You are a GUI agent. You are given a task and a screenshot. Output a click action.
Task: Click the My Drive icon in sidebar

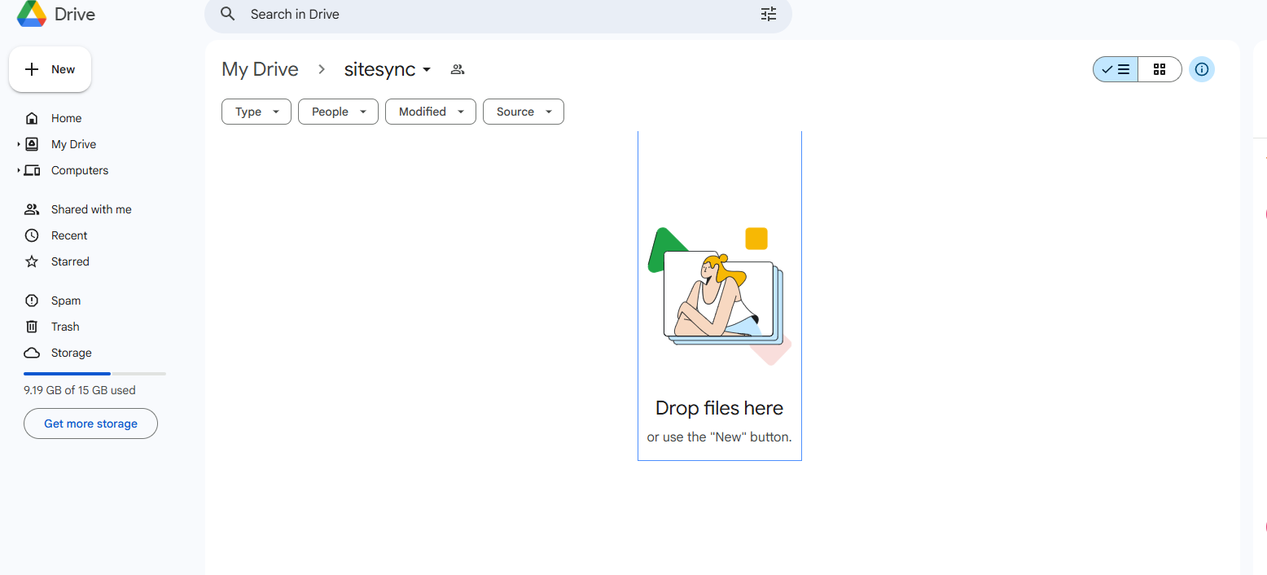point(32,144)
